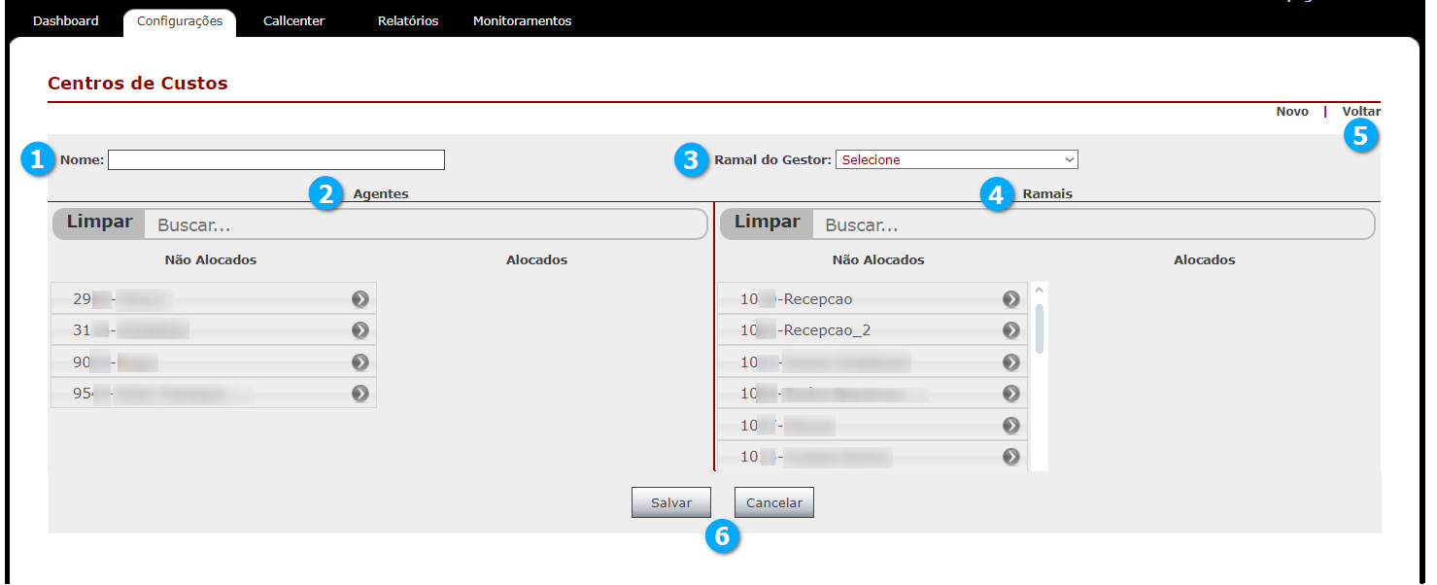This screenshot has height=585, width=1437.
Task: Allocate agent 29 with its arrow icon
Action: (360, 299)
